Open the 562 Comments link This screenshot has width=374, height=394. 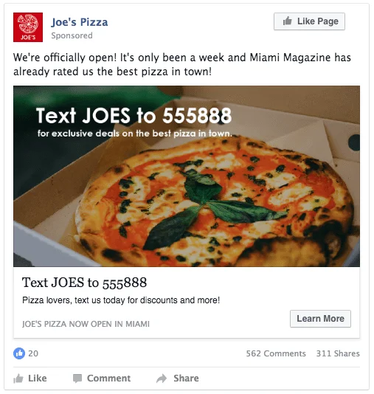276,353
